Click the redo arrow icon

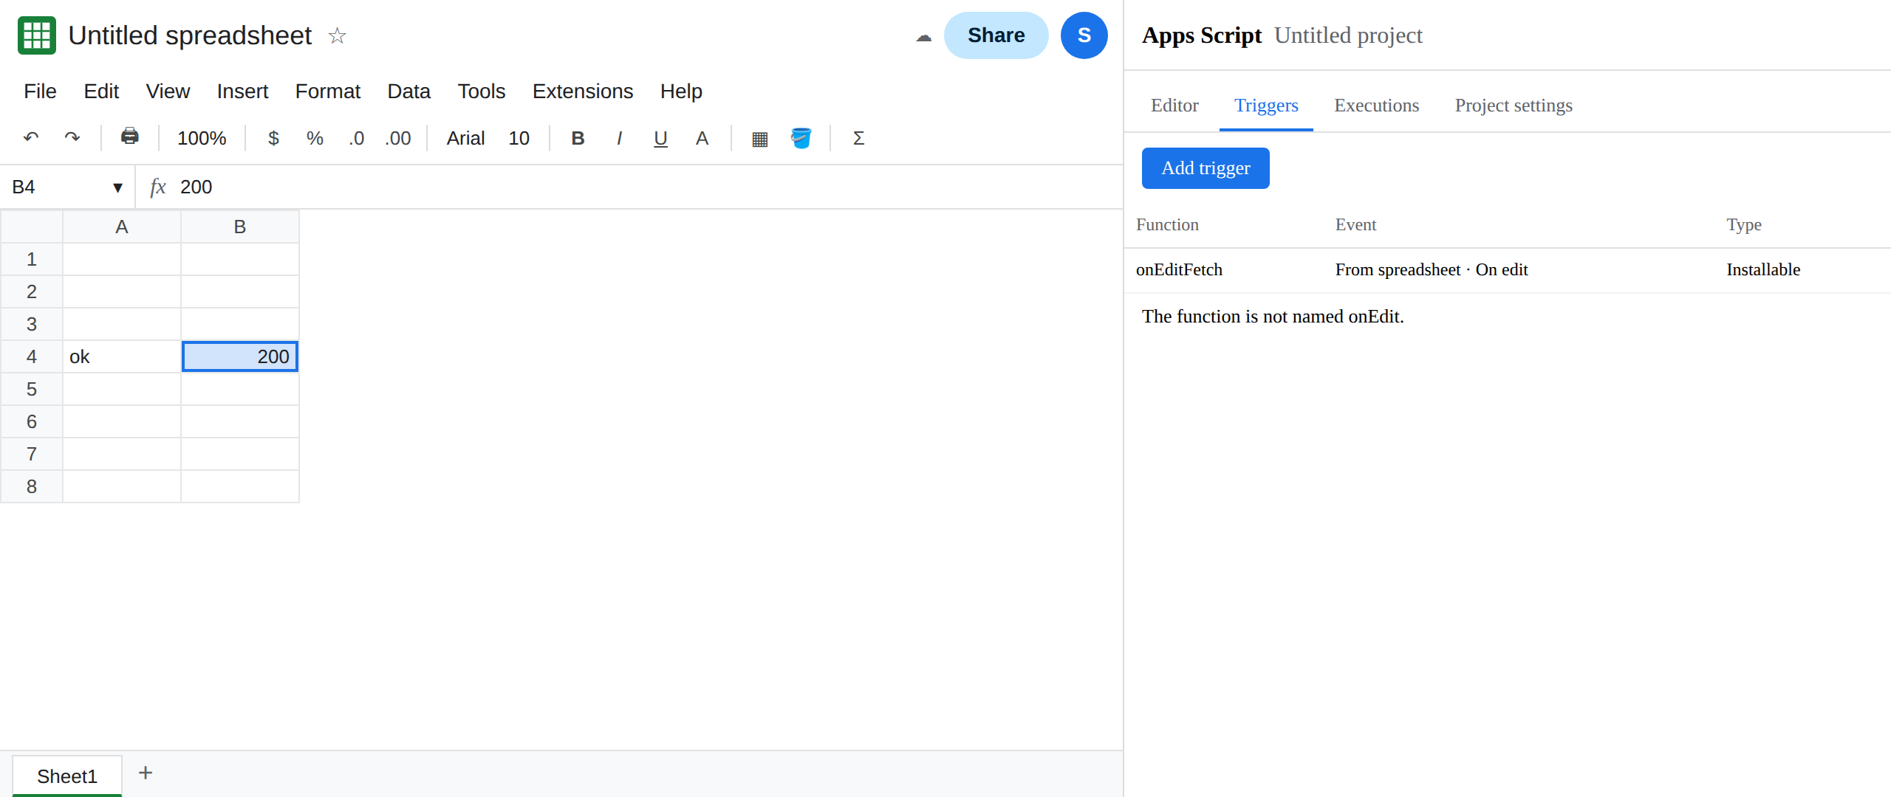pyautogui.click(x=72, y=138)
